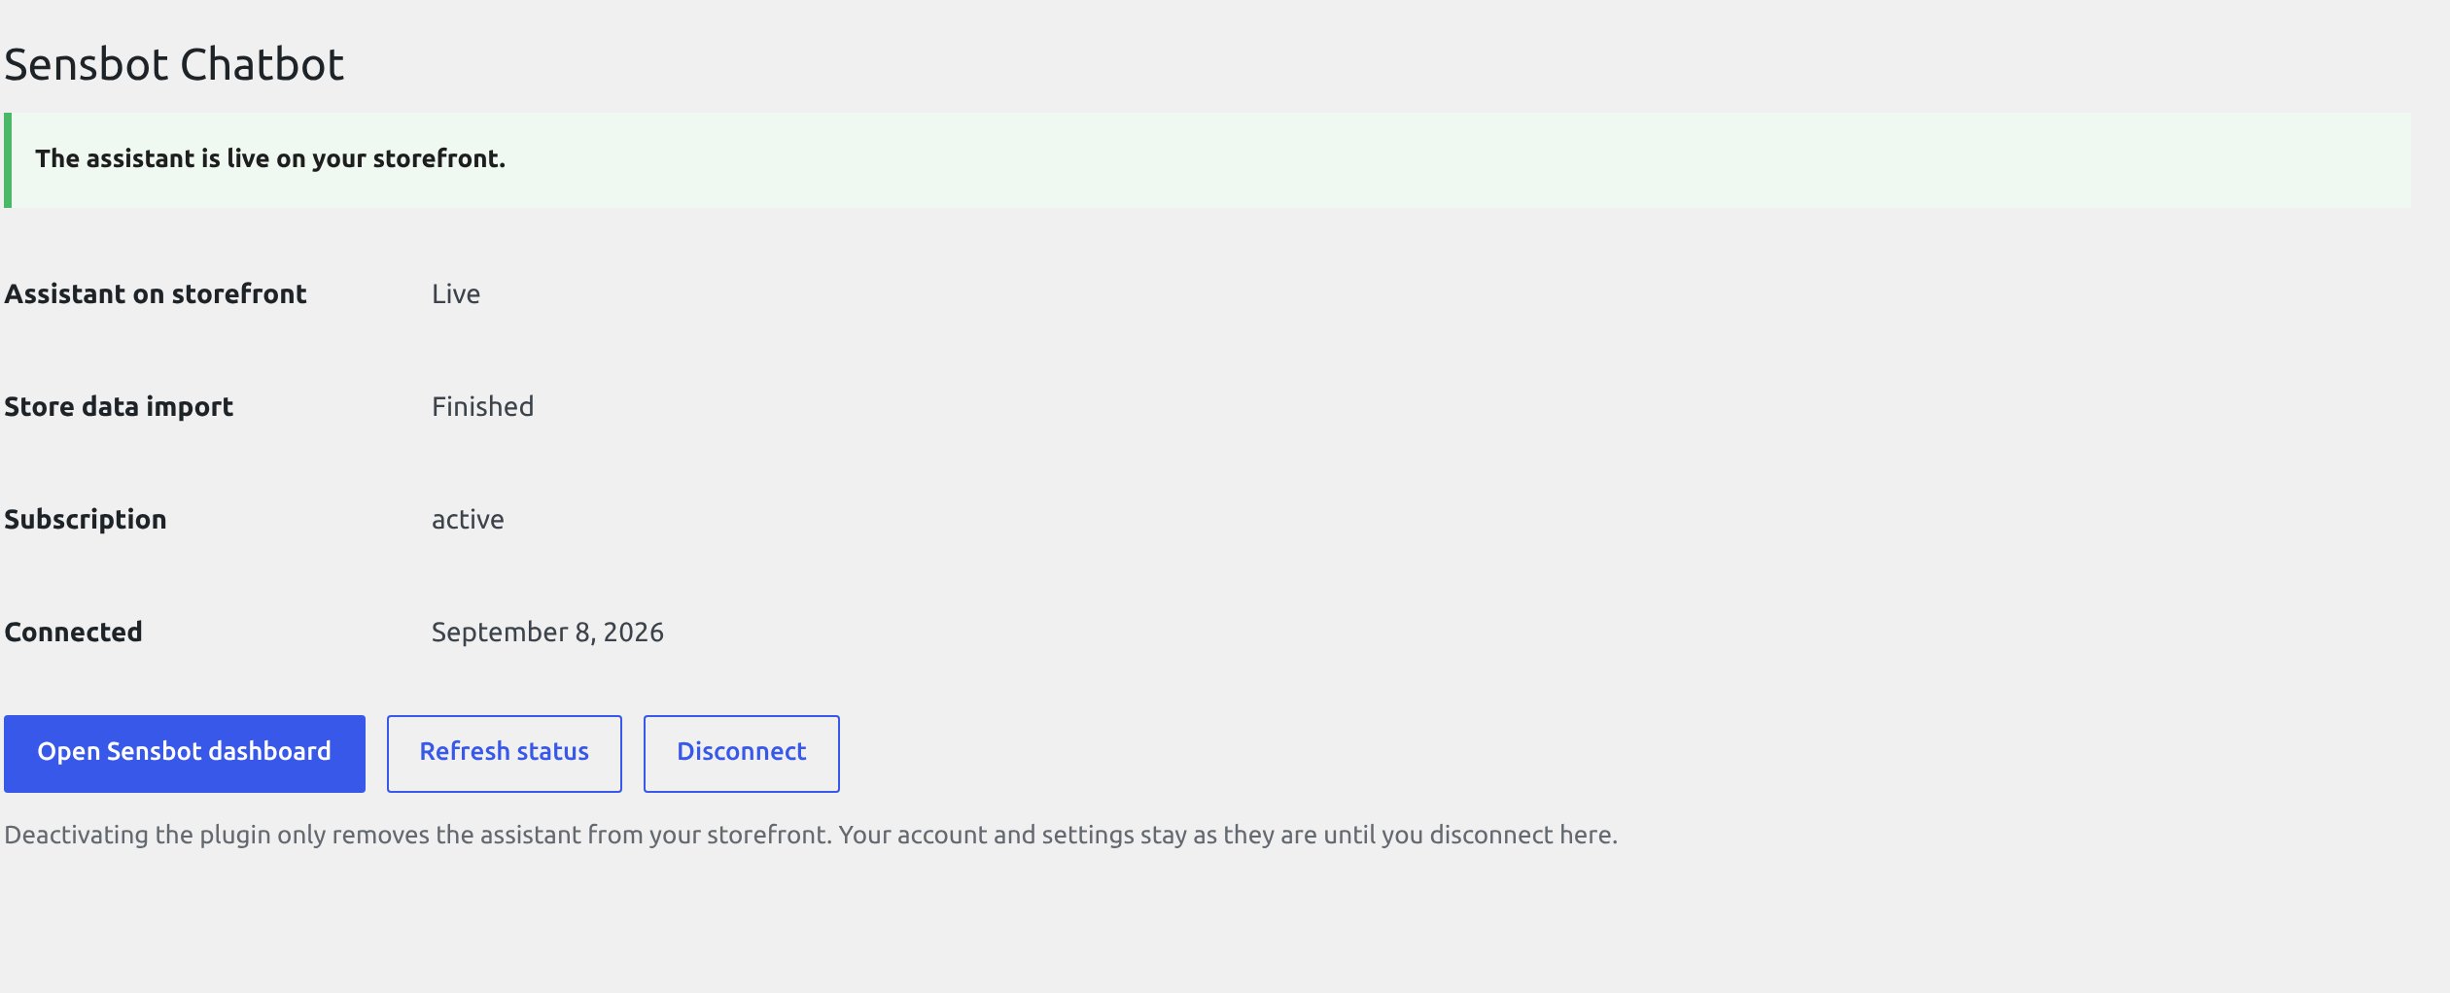Select the 'September 8, 2026' date
This screenshot has height=993, width=2450.
point(547,633)
